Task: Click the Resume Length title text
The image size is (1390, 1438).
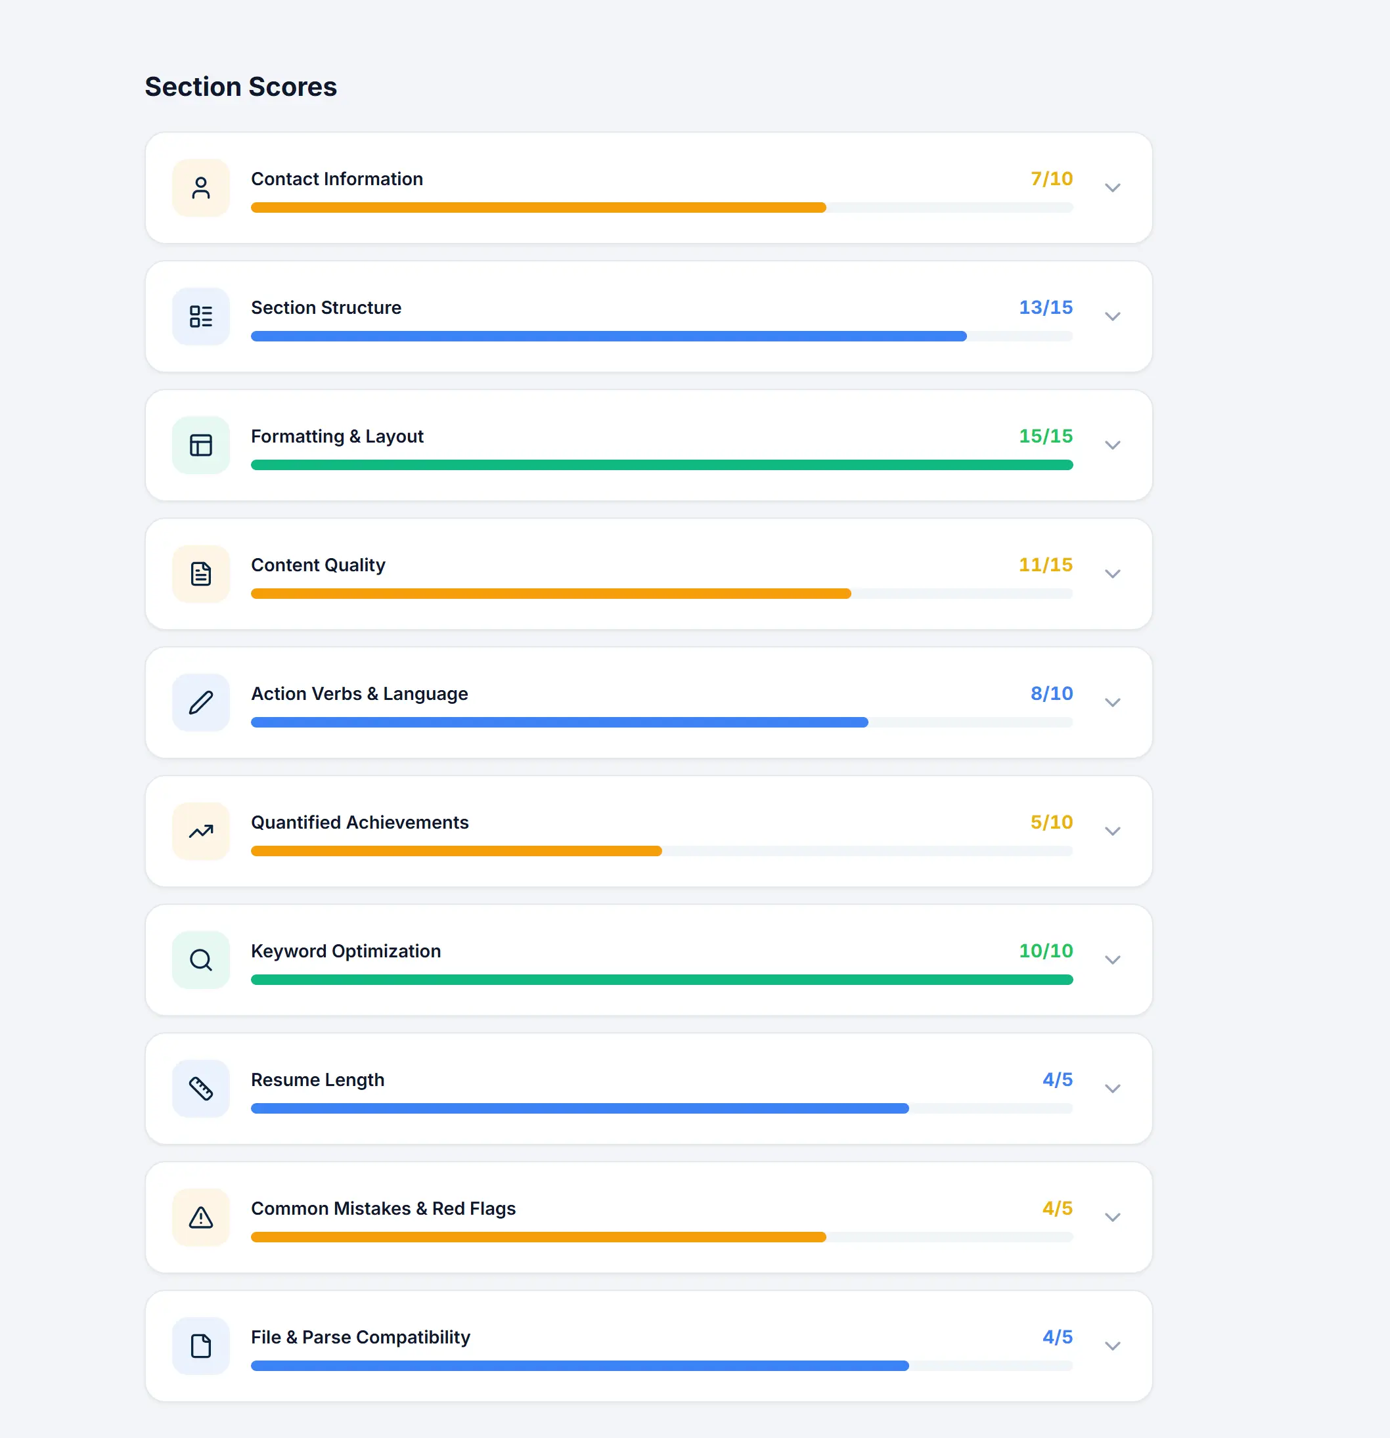Action: click(318, 1080)
